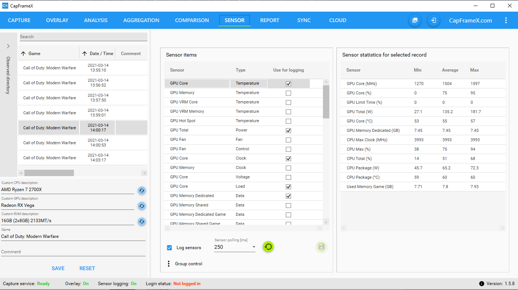Refresh the custom CPU description
Image resolution: width=518 pixels, height=290 pixels.
pos(141,190)
